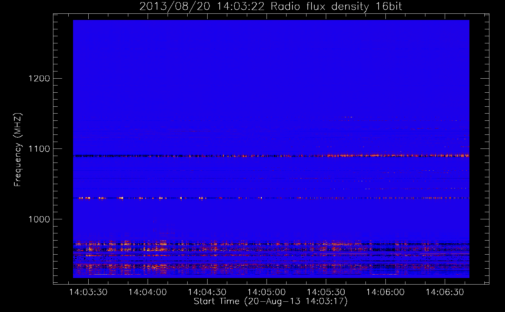Screen dimensions: 505x312
Task: Click the 14:04:00 time tick label
Action: [148, 292]
